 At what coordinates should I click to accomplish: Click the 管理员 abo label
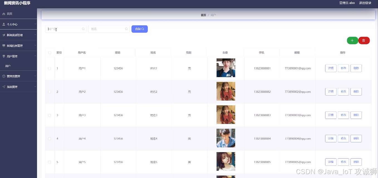click(347, 3)
